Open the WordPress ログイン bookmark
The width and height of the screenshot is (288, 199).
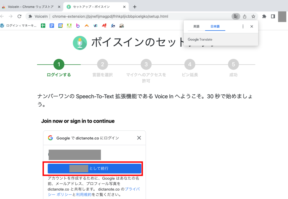18,26
